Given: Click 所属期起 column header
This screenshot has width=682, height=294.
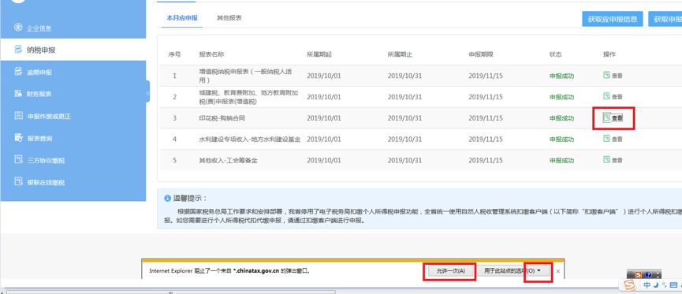Looking at the screenshot, I should [319, 54].
